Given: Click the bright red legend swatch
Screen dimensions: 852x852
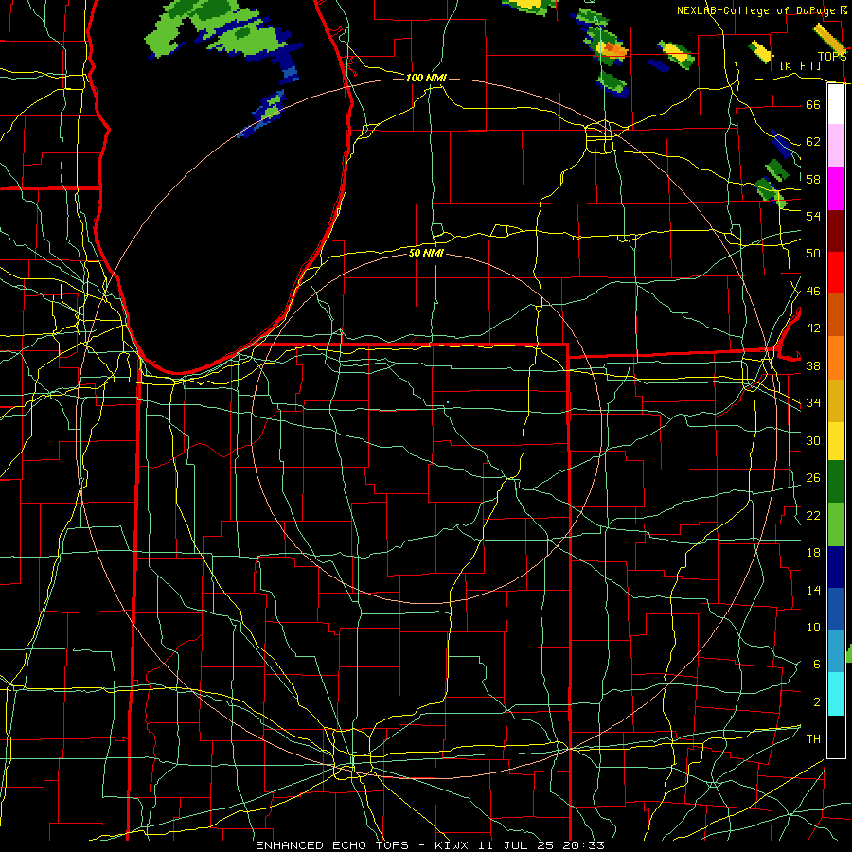Looking at the screenshot, I should click(x=836, y=273).
